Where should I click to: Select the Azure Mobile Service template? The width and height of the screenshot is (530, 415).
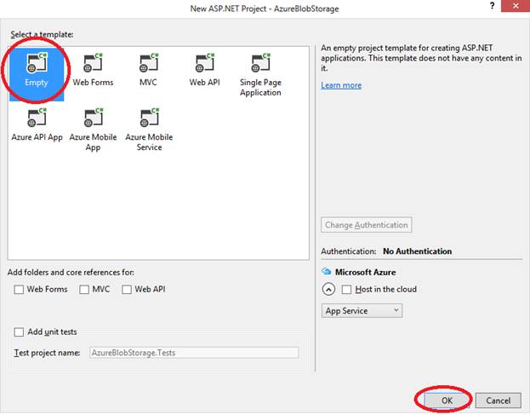(149, 130)
